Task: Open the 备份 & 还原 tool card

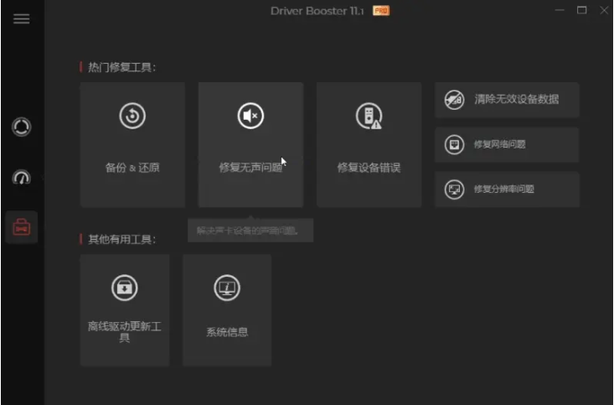Action: [132, 145]
